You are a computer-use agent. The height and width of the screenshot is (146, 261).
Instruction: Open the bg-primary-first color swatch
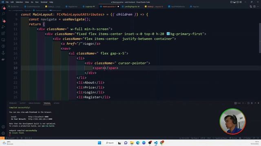pyautogui.click(x=168, y=34)
